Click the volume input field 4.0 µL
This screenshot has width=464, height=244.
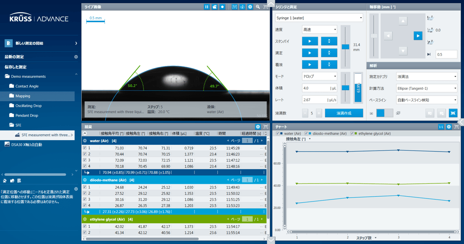(319, 88)
